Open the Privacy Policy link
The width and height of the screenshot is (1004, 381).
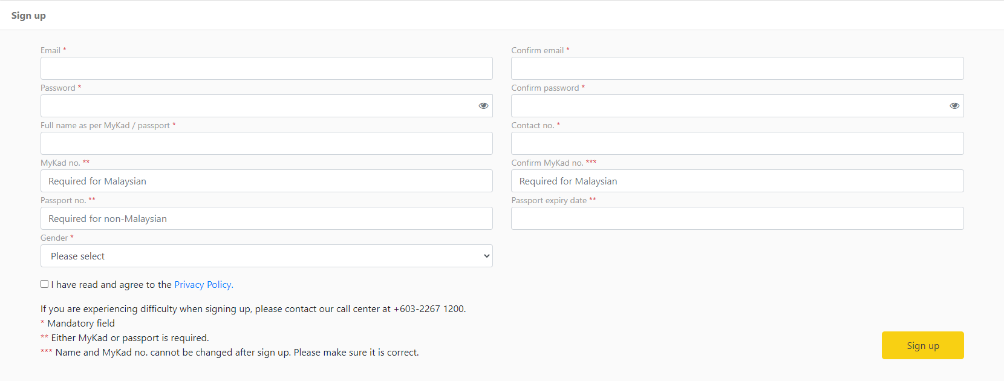[x=203, y=285]
